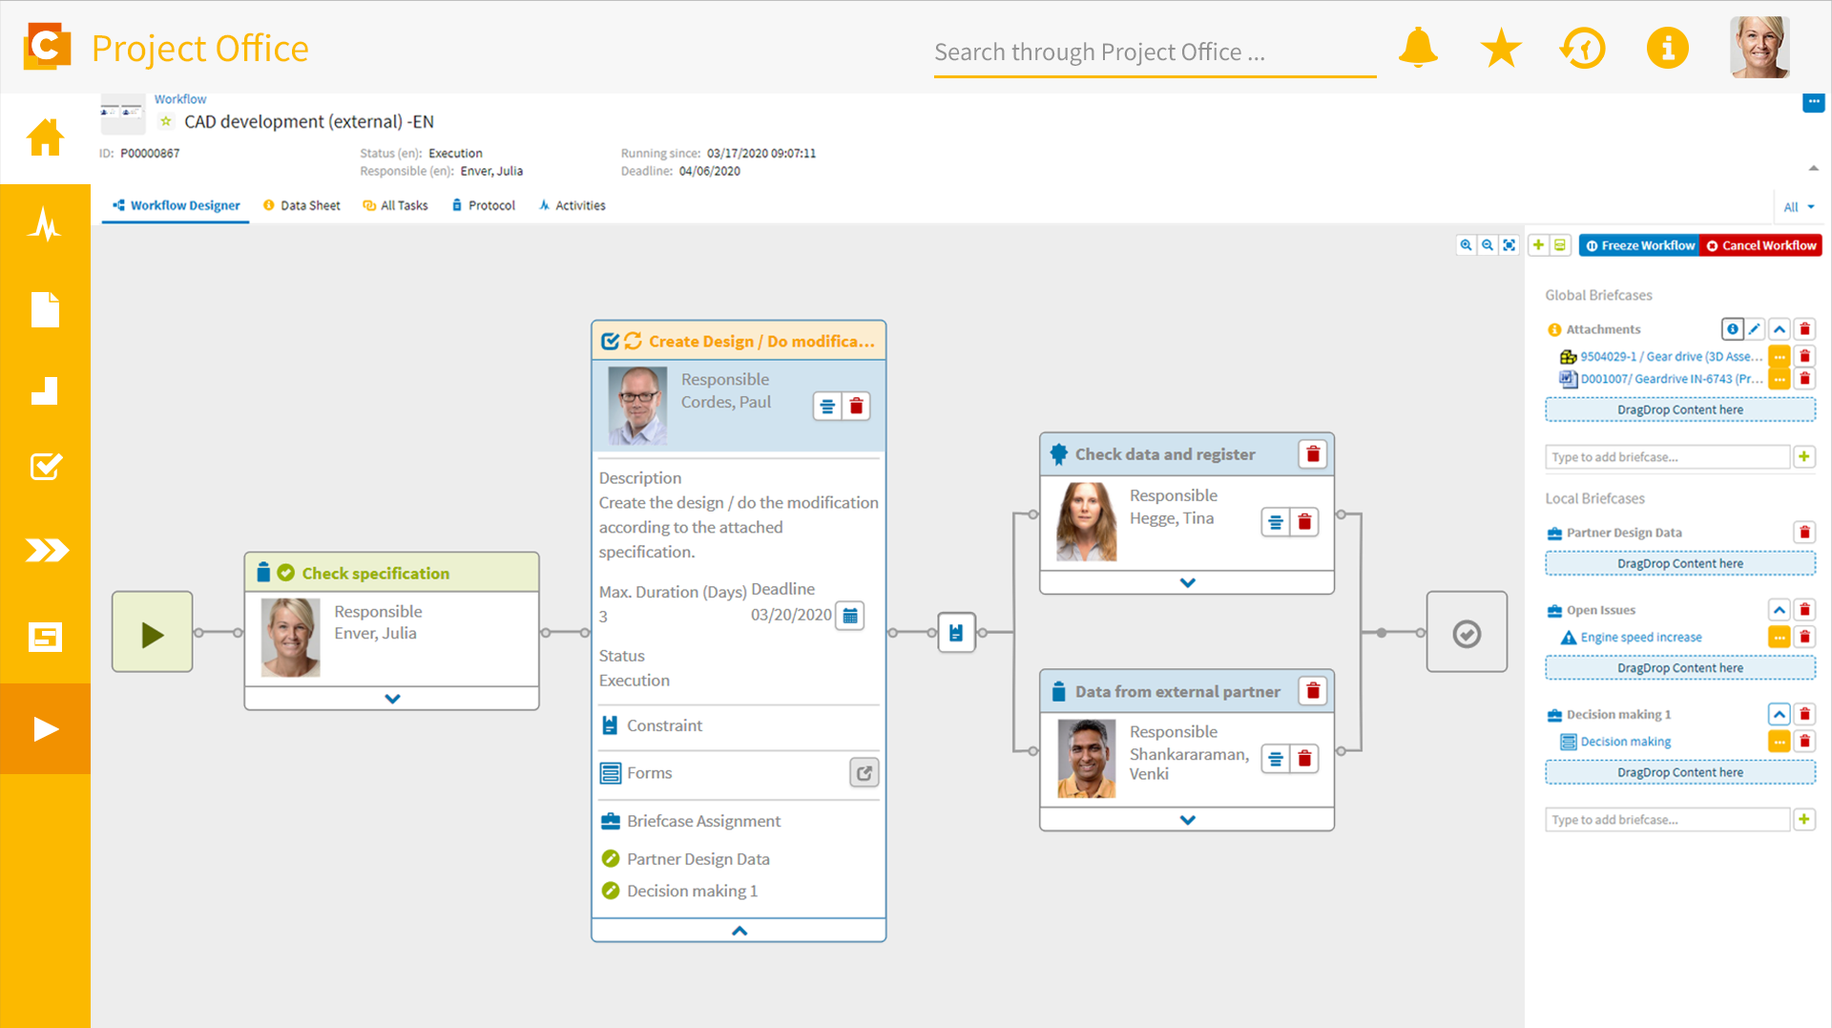Collapse the Open Issues briefcase
1832x1028 pixels.
point(1779,609)
